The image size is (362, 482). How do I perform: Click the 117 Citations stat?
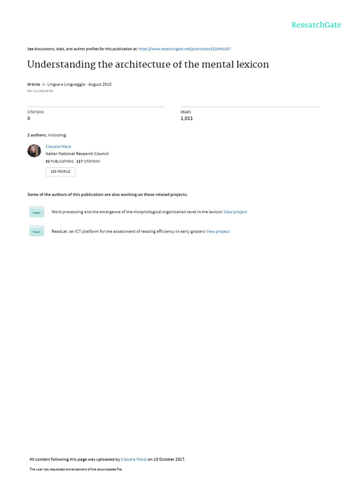pyautogui.click(x=88, y=161)
